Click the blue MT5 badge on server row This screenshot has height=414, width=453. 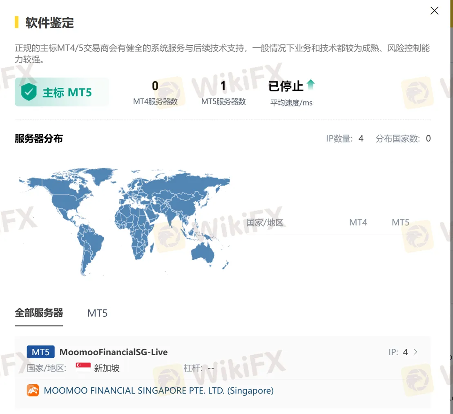40,352
